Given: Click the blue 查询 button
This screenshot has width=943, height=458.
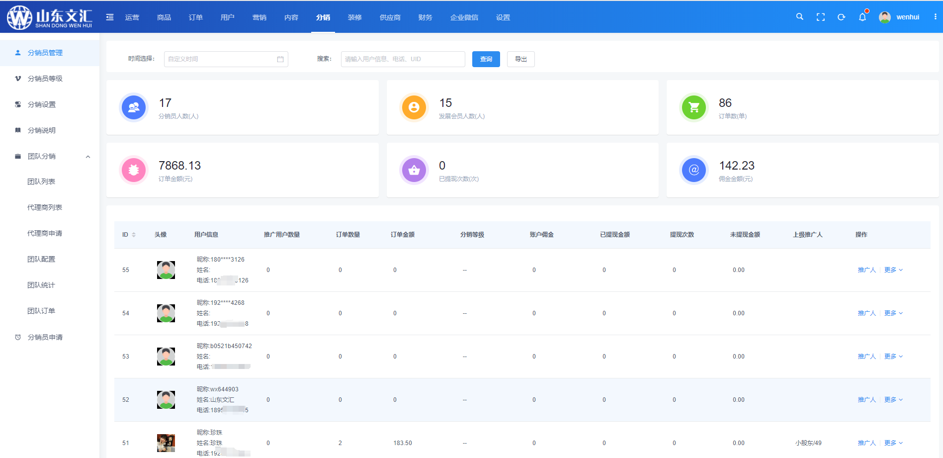Looking at the screenshot, I should (x=486, y=59).
